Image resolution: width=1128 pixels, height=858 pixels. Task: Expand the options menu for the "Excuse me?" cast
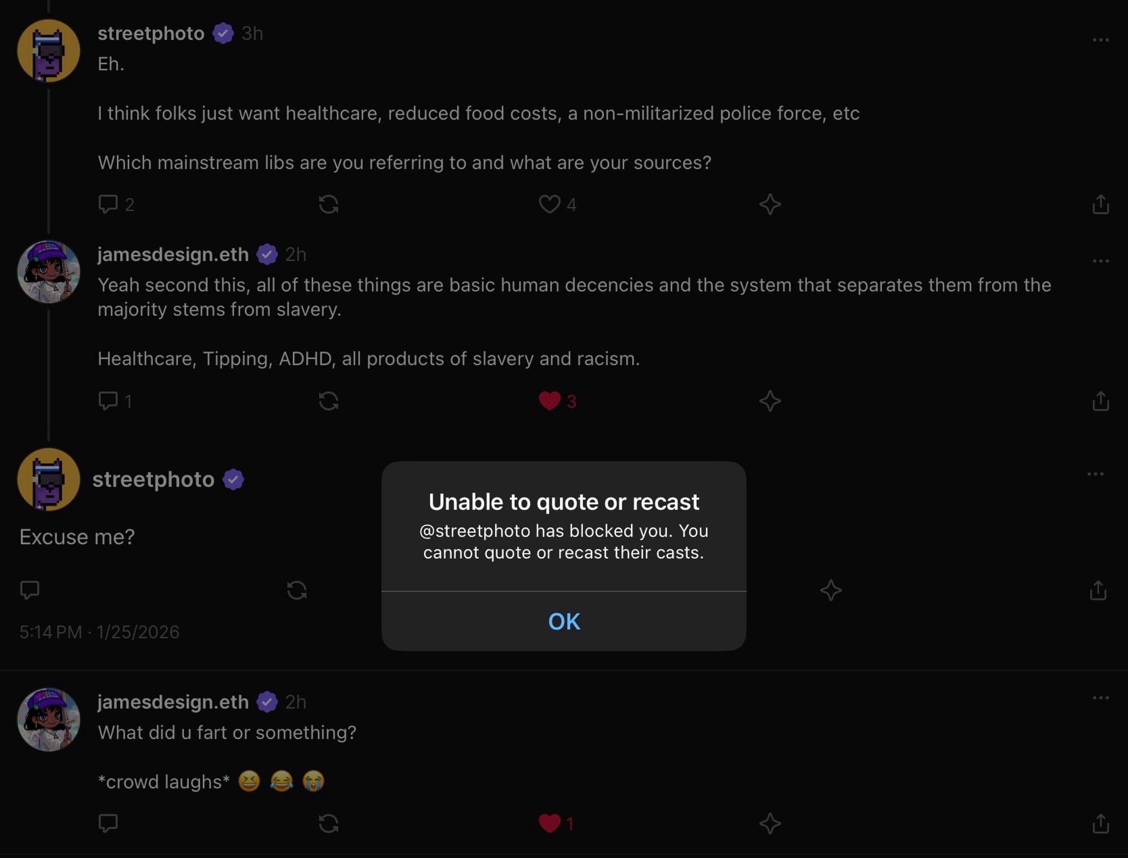point(1095,474)
